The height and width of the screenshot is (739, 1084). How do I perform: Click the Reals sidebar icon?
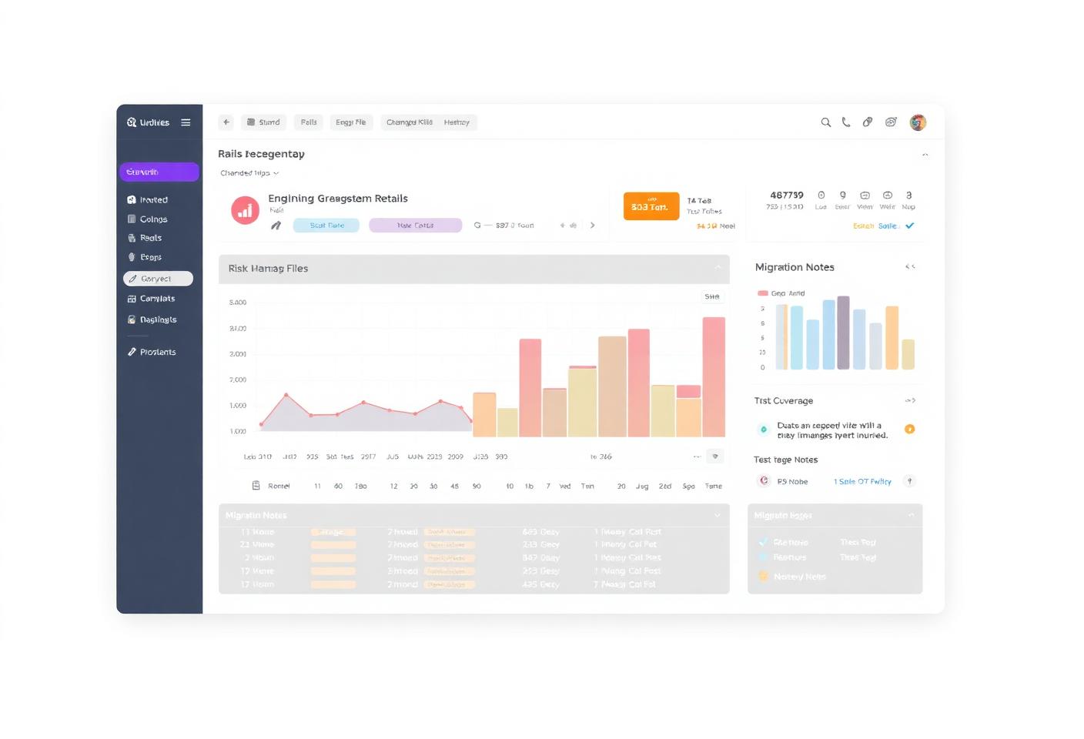132,239
